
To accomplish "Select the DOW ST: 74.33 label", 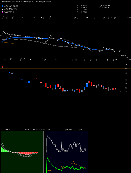I will tap(11, 6).
